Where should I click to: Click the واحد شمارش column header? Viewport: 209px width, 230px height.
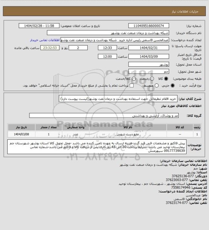[76, 127]
